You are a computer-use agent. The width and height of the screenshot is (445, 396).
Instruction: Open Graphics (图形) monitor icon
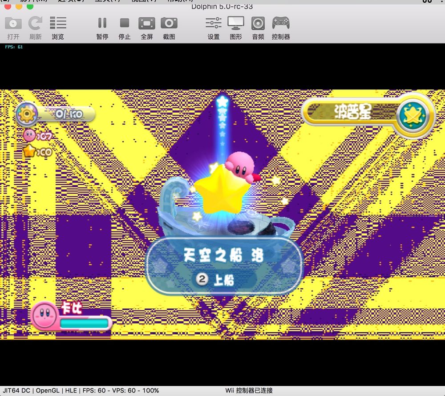coord(236,23)
